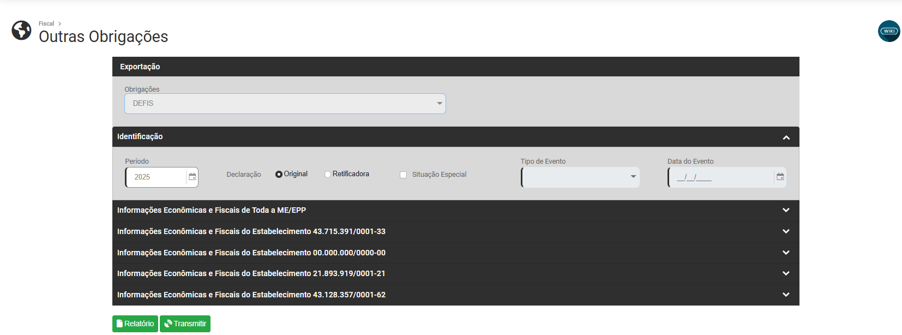
Task: Click the Período year input field
Action: (x=157, y=177)
